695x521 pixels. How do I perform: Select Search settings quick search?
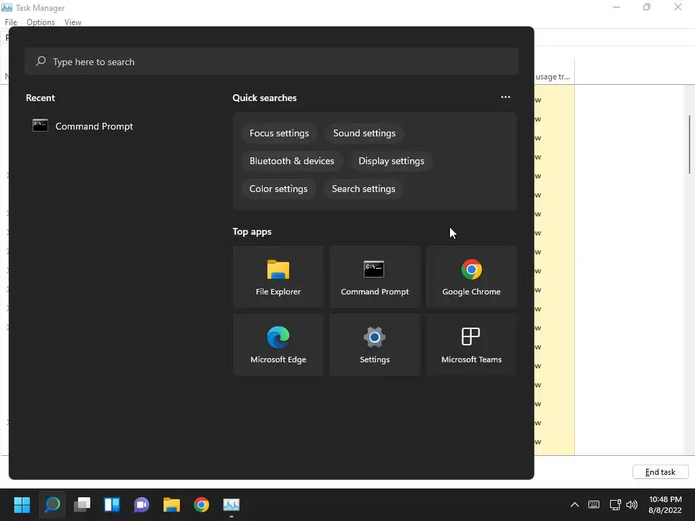coord(364,189)
